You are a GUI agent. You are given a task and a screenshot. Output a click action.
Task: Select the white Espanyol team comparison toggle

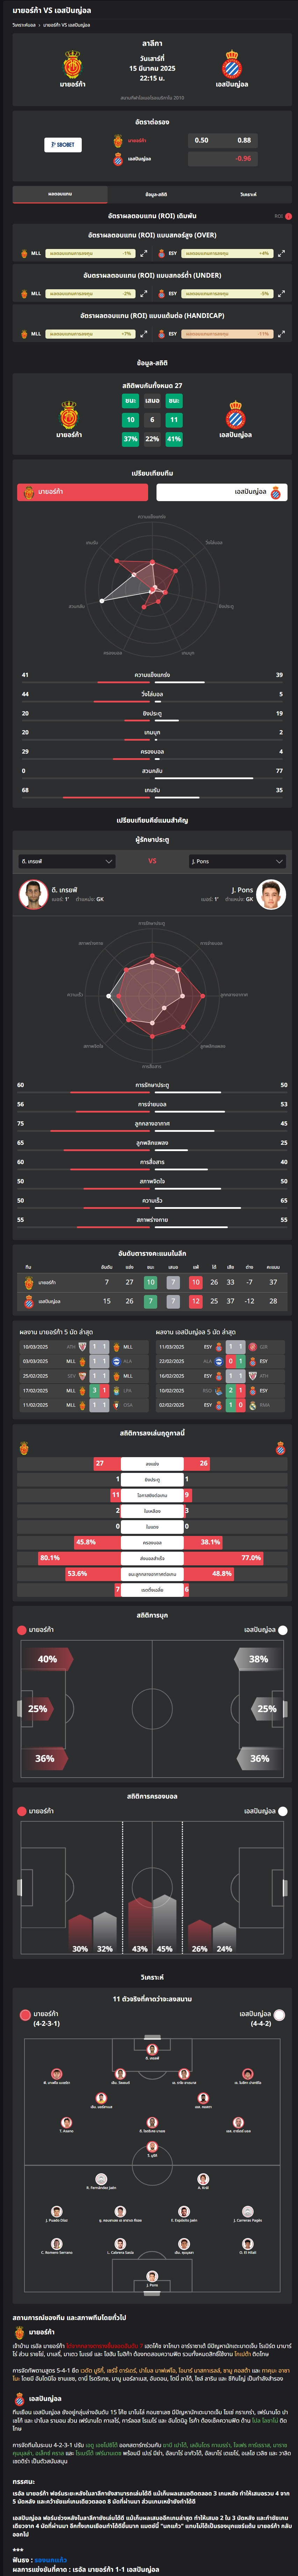coord(221,492)
